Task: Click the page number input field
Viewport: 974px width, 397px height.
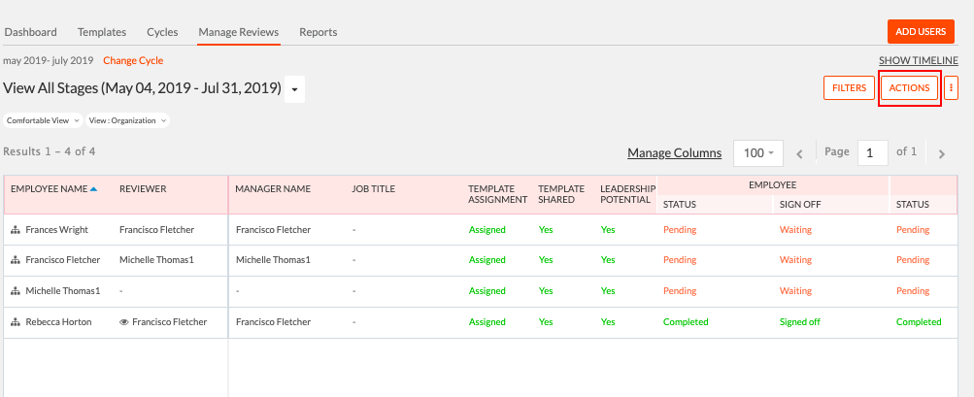Action: click(x=873, y=152)
